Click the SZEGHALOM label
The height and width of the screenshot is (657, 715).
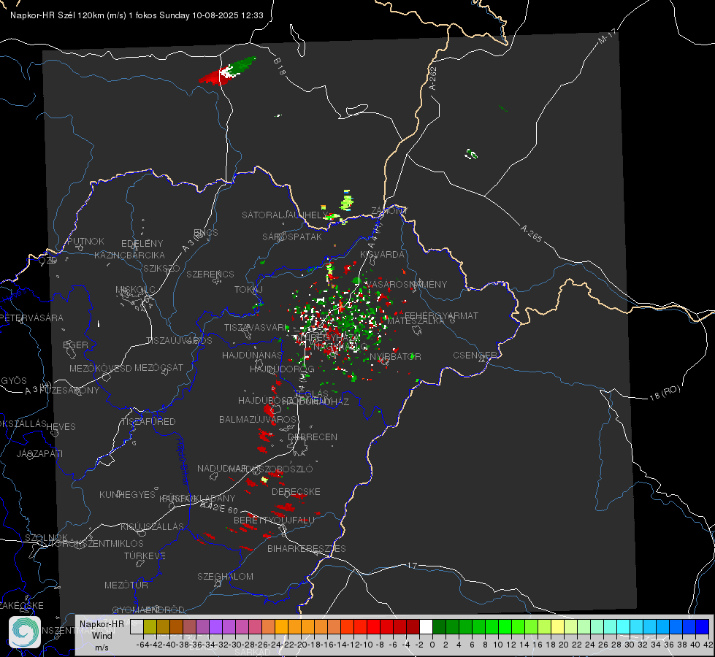pos(225,576)
